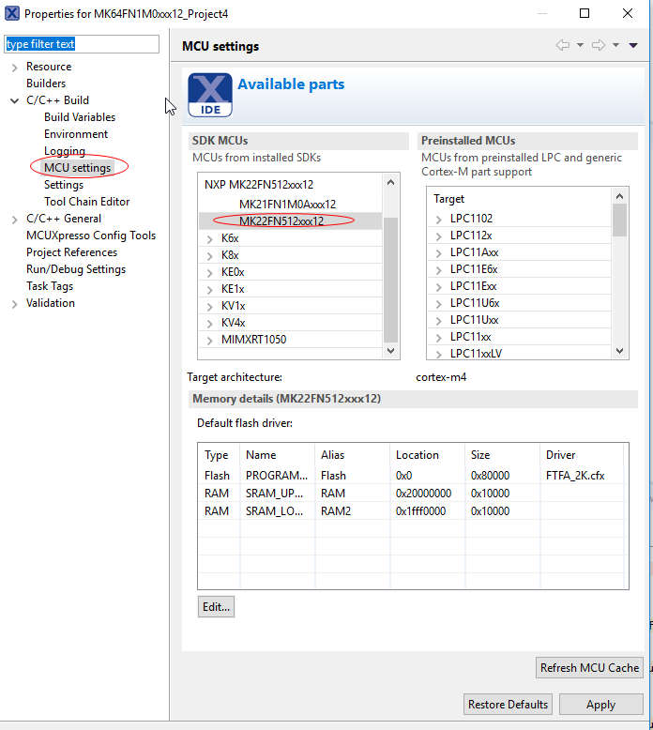Click SDK MCUs list scroll-down arrow
This screenshot has height=730, width=653.
390,351
